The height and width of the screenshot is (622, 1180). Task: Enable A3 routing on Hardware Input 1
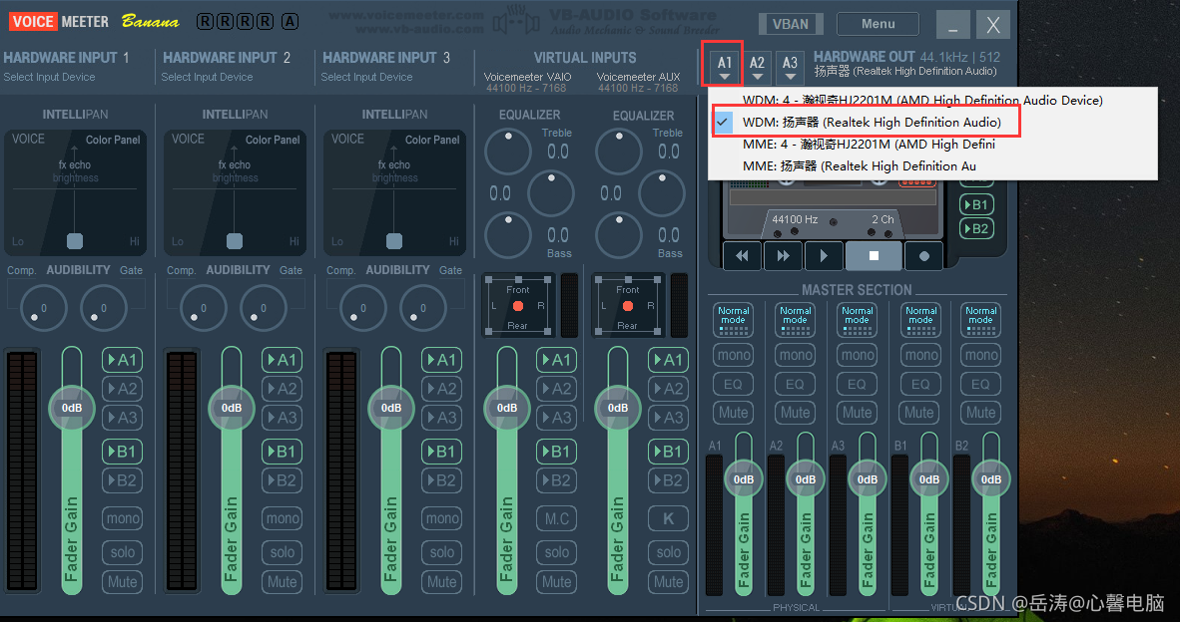tap(122, 417)
